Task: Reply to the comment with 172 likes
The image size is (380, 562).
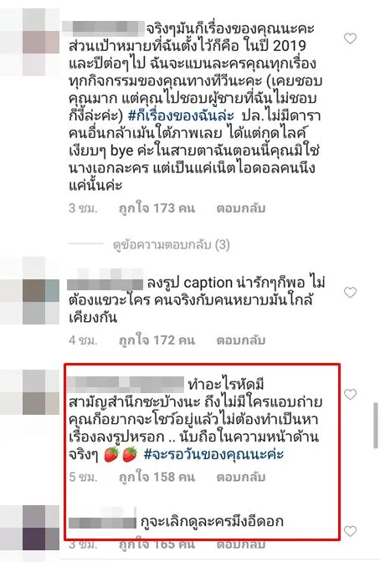Action: tap(241, 340)
